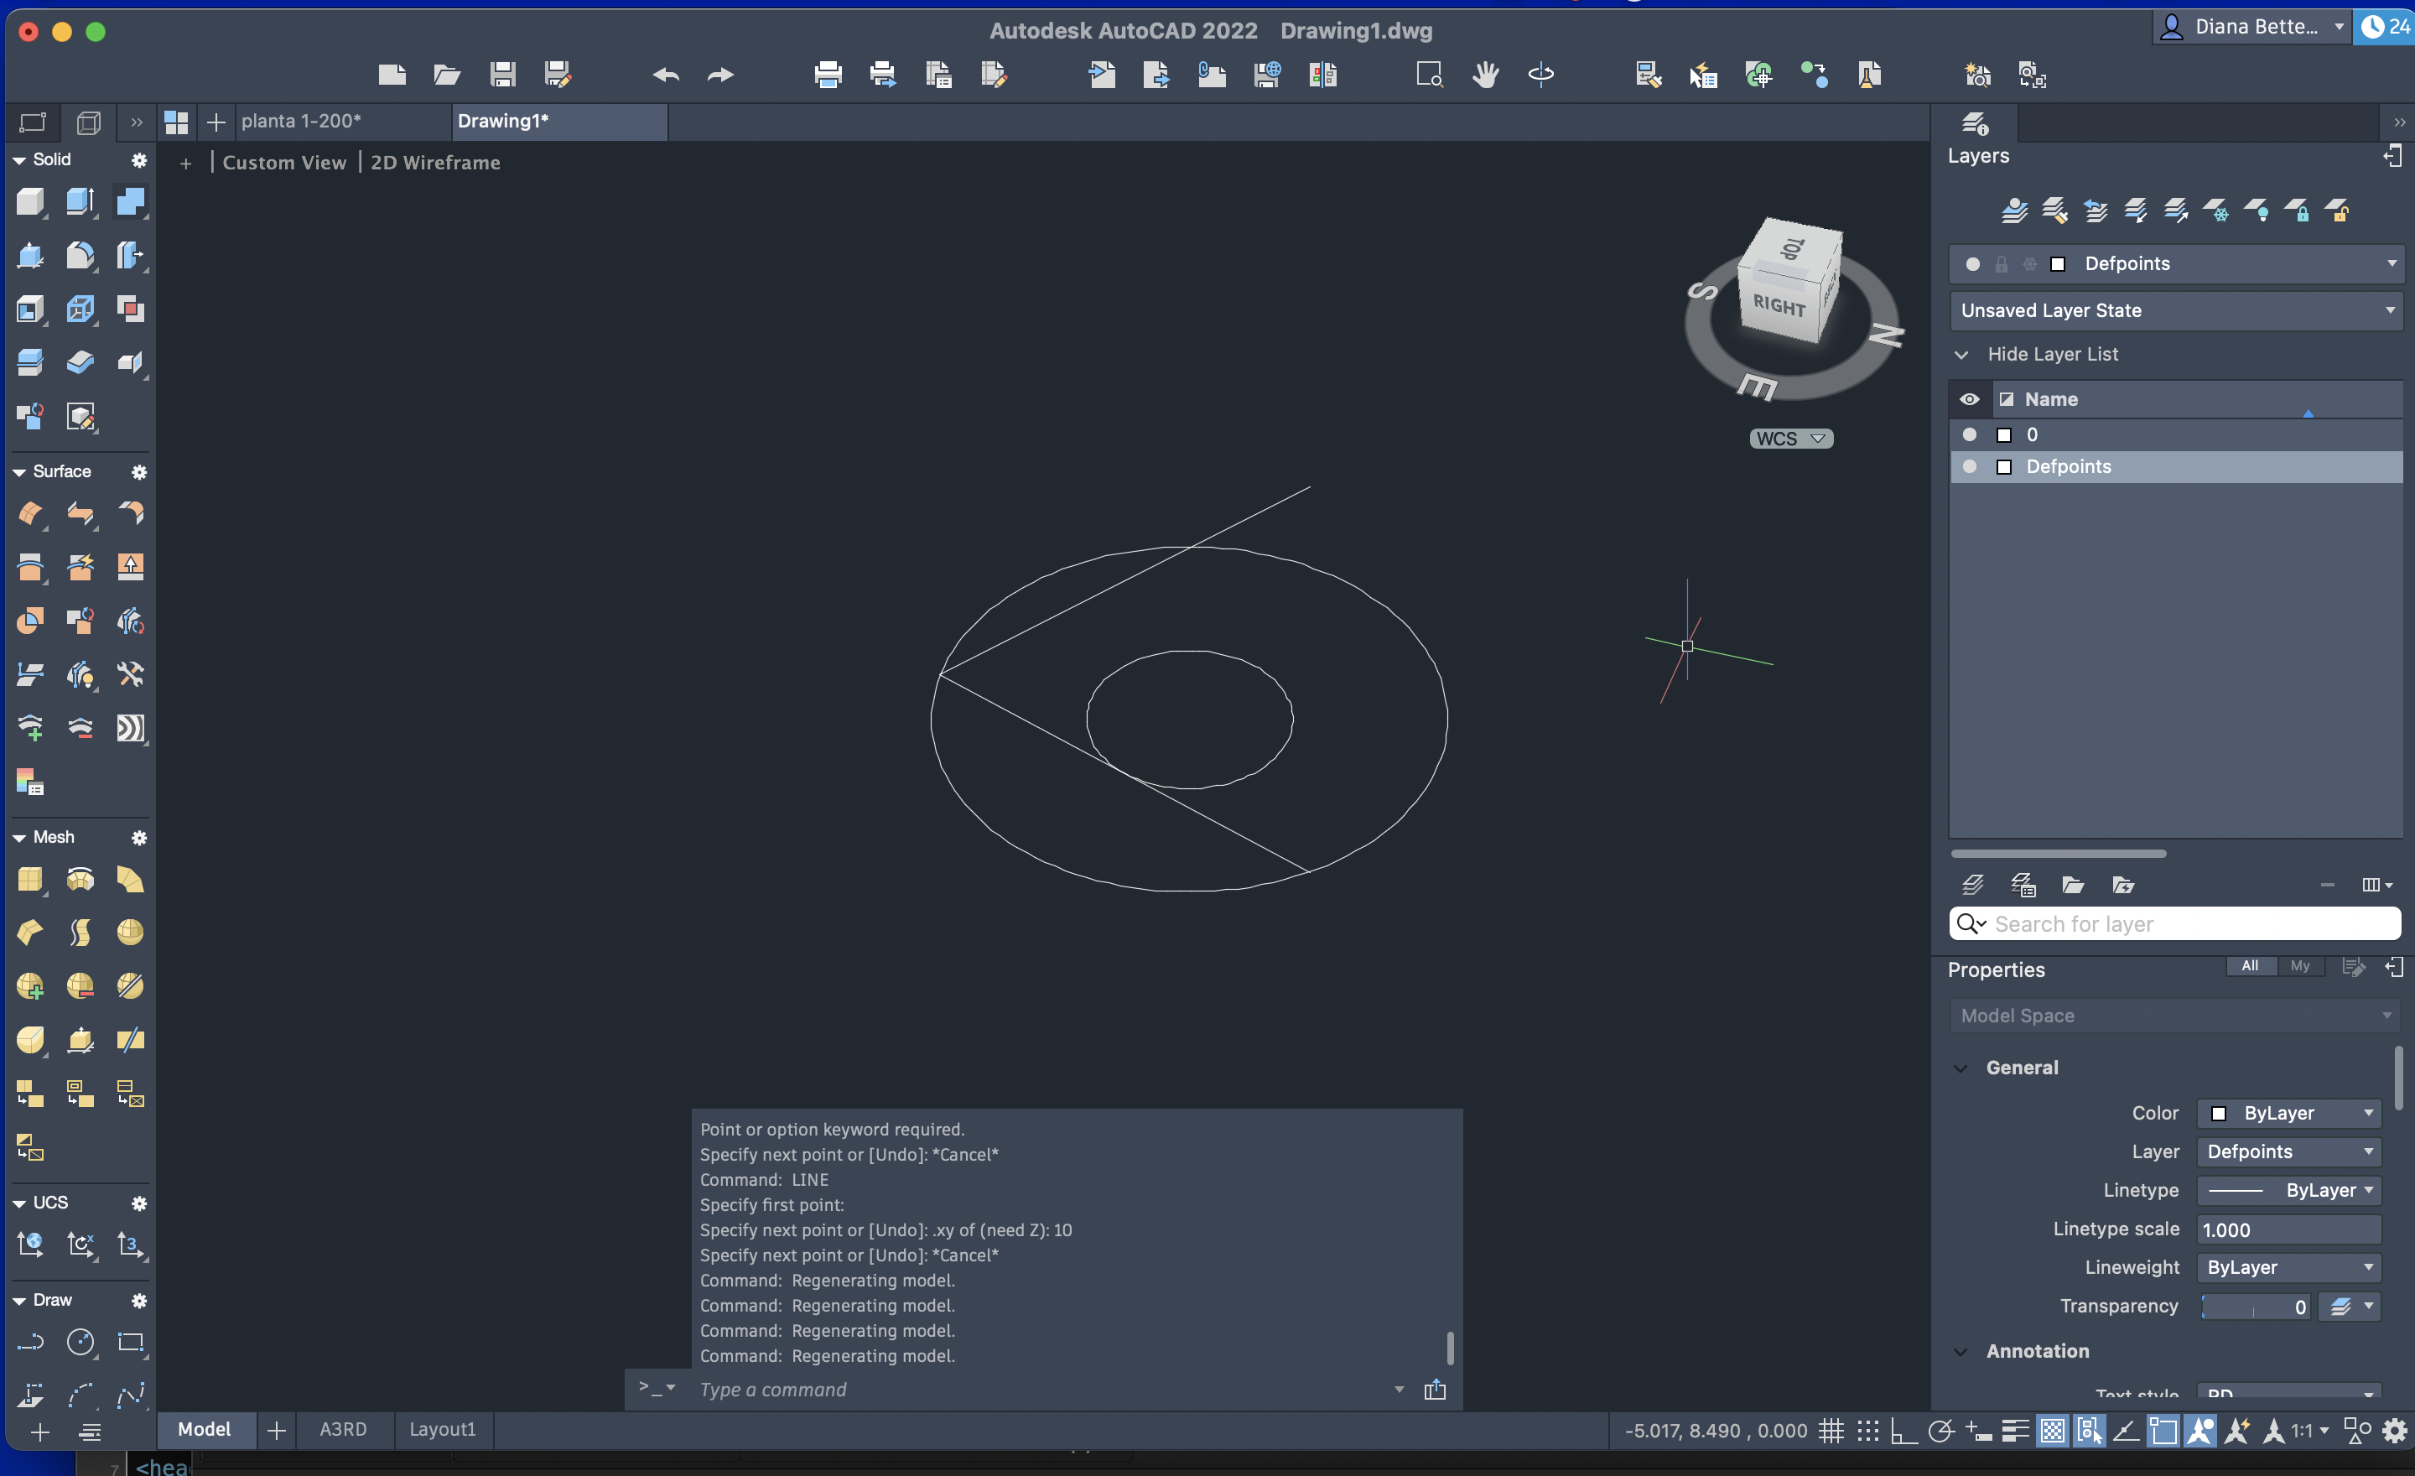Click the Plot printer icon
Screen dimensions: 2415x1476
[x=827, y=75]
